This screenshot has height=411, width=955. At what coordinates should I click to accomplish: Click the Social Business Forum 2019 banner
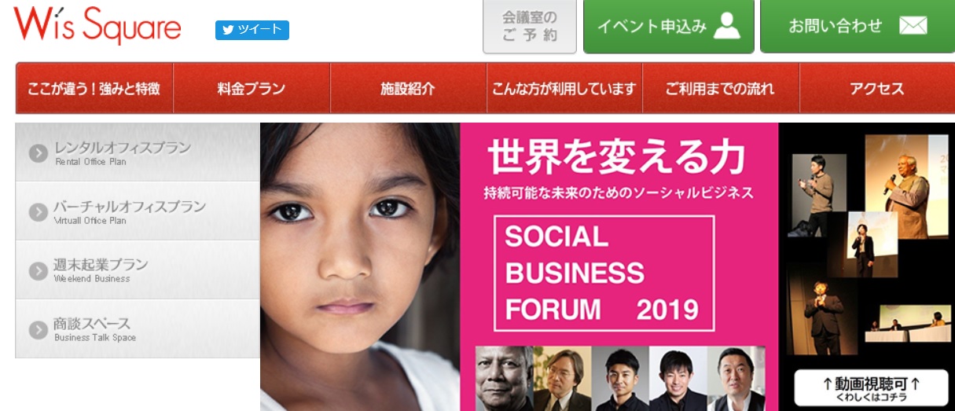tap(619, 267)
